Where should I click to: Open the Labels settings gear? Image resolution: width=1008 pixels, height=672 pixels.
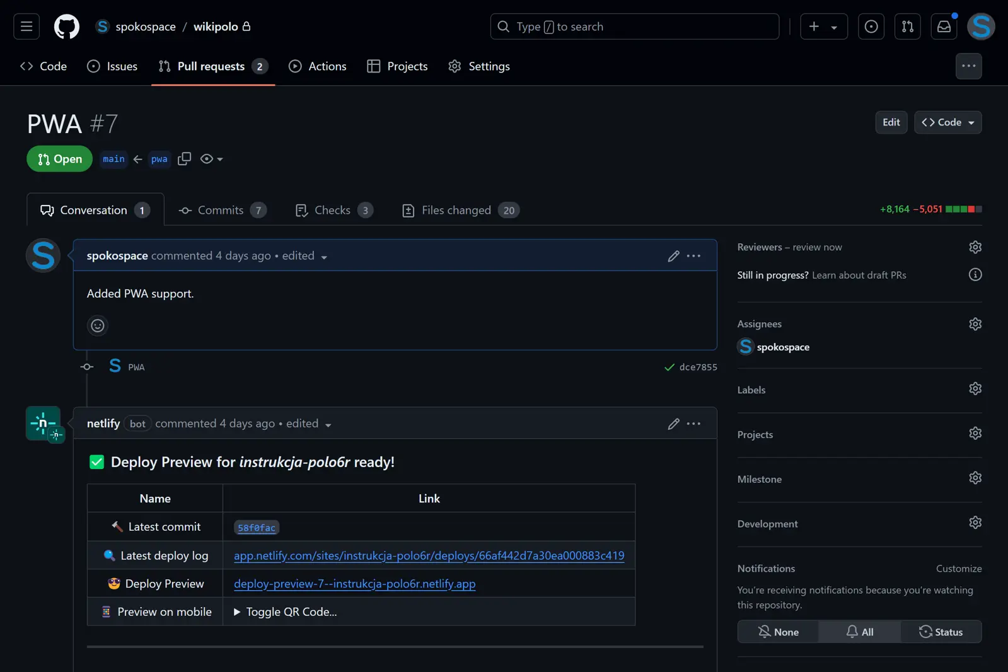click(975, 389)
